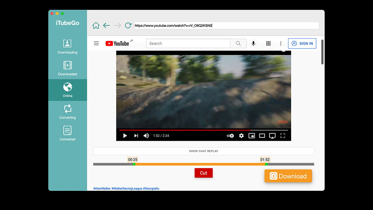
Task: Open video settings gear
Action: tap(241, 136)
